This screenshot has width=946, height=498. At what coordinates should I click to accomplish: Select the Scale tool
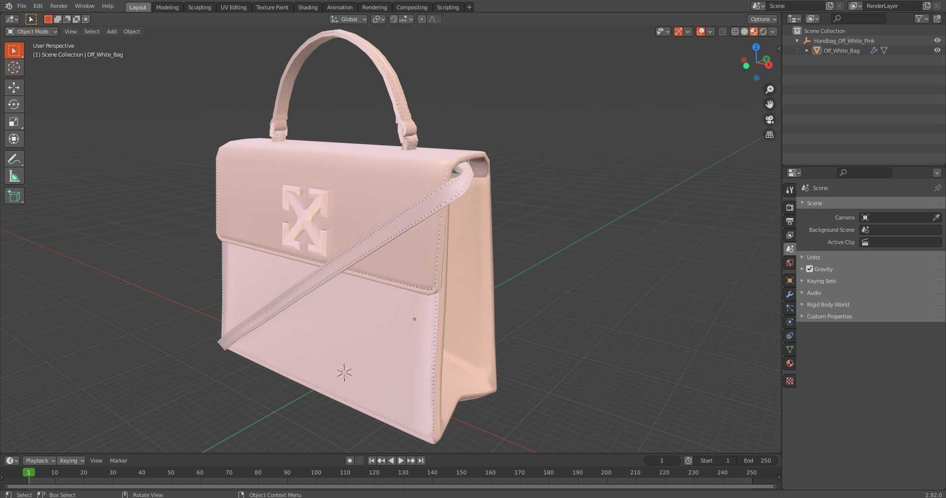[x=14, y=122]
